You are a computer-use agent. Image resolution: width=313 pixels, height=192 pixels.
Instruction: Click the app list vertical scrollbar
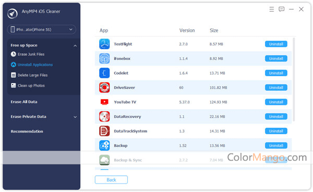tap(294, 79)
